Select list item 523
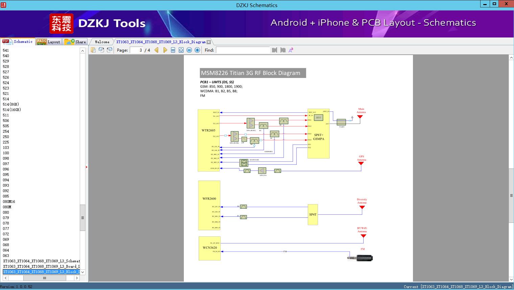 pos(6,88)
